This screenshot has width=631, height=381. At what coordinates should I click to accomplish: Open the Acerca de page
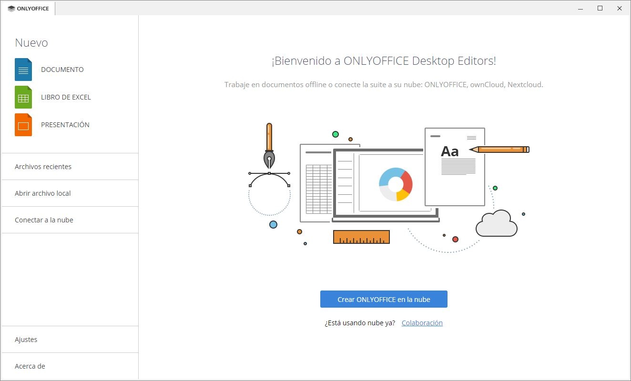click(70, 366)
